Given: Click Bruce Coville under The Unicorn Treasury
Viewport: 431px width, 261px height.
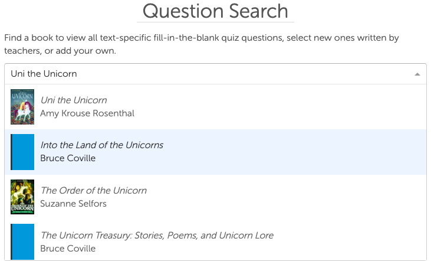Looking at the screenshot, I should [x=68, y=249].
